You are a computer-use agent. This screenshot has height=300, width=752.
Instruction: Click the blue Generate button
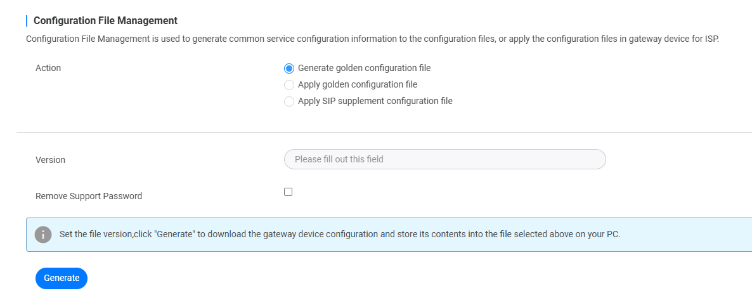click(62, 278)
